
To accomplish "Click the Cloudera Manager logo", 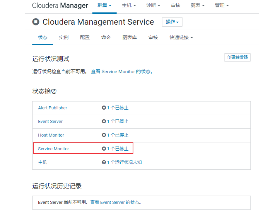I will [x=60, y=5].
